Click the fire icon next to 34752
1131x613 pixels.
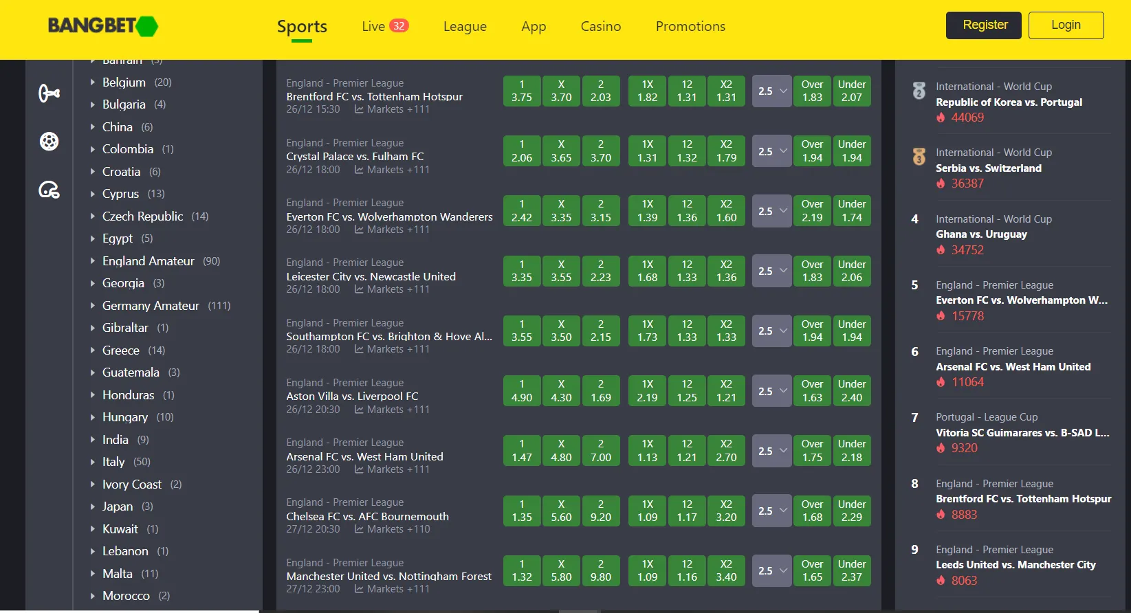tap(941, 250)
